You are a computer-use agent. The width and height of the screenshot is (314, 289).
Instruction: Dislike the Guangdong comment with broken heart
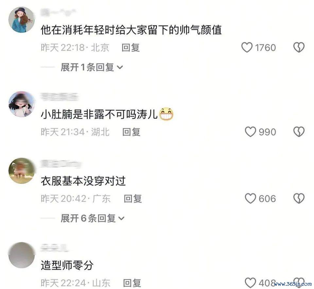[299, 198]
